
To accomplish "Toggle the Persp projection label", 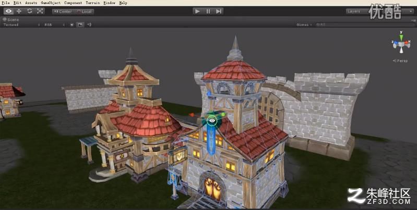I will click(x=400, y=61).
